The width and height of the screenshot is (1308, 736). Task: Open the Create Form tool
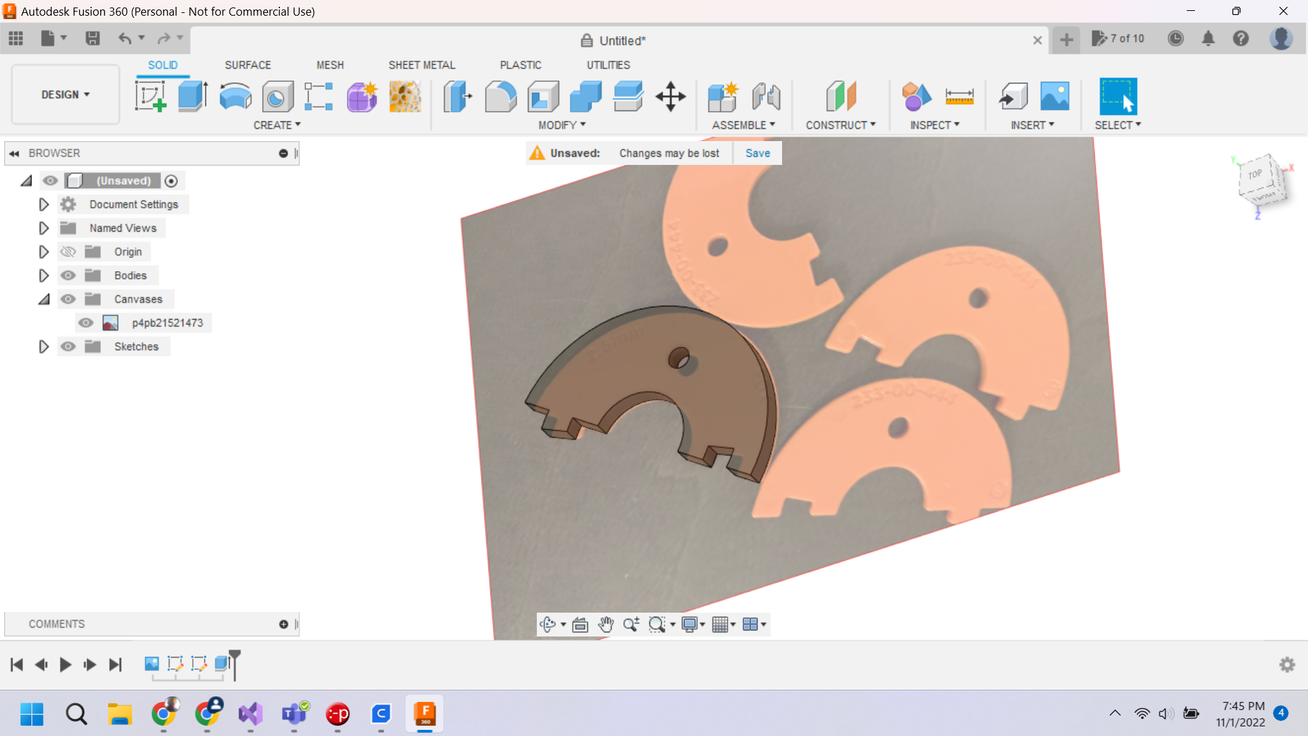click(x=362, y=96)
